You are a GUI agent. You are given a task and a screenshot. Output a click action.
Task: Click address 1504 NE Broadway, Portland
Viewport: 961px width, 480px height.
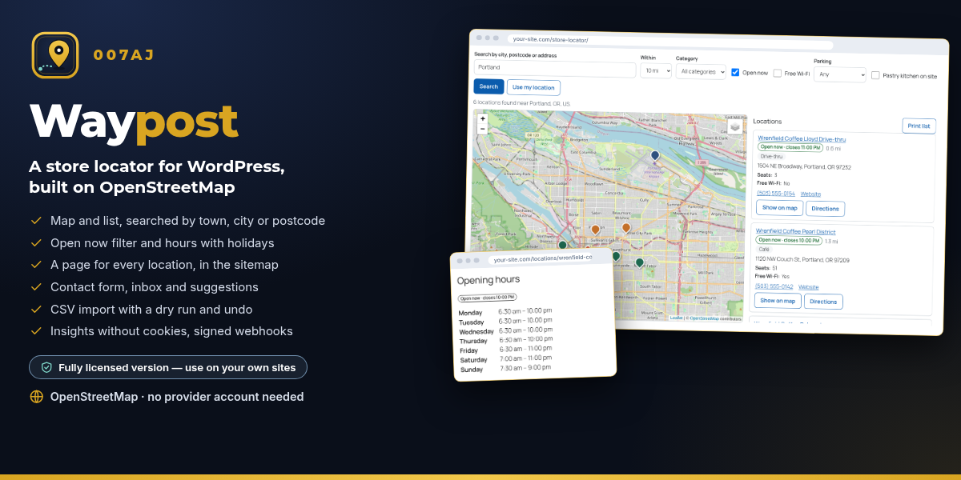pos(804,166)
